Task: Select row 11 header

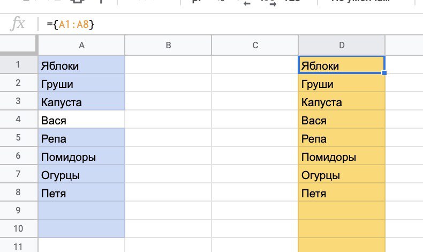Action: (x=18, y=246)
